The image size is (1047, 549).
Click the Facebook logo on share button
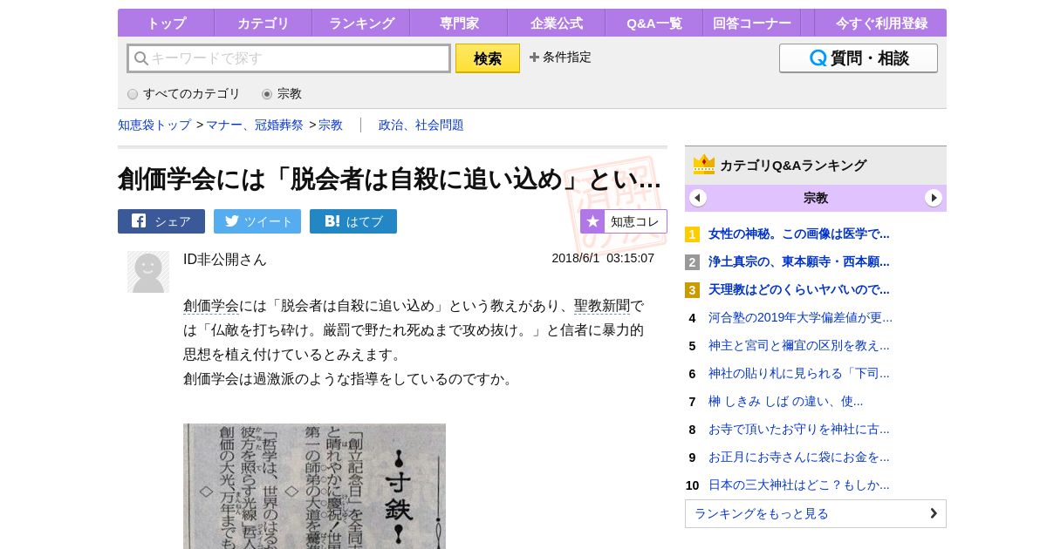click(x=139, y=221)
